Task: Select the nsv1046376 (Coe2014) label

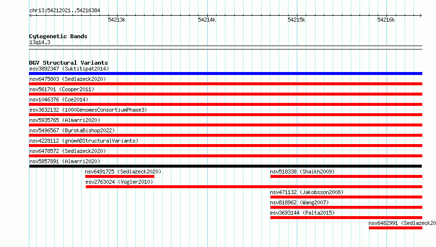Action: 59,99
